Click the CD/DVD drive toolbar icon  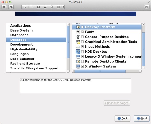click(x=45, y=7)
